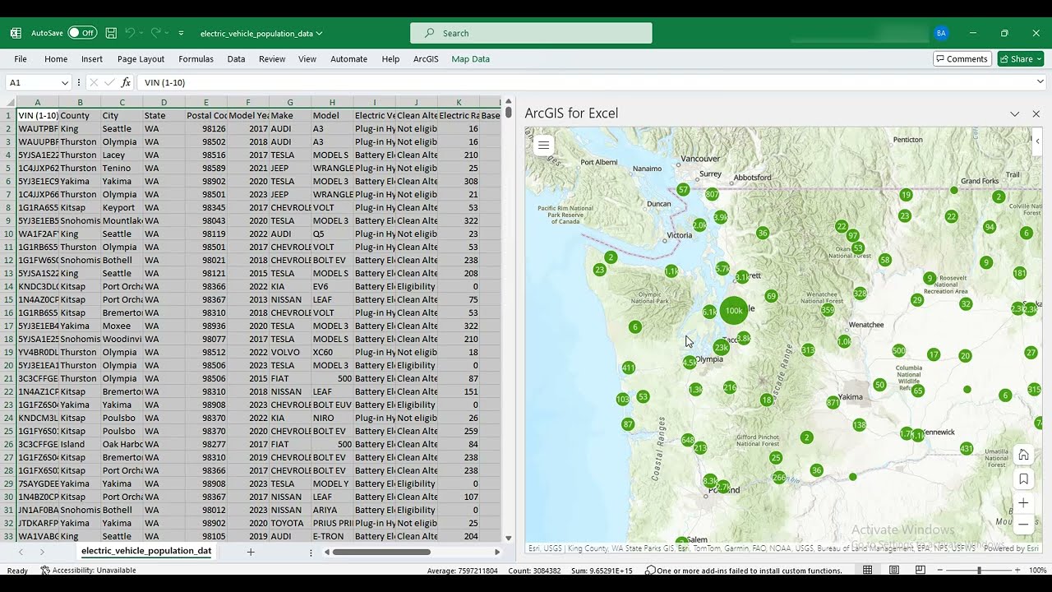
Task: Select the electric_vehicle_population_dat sheet tab
Action: click(x=146, y=551)
